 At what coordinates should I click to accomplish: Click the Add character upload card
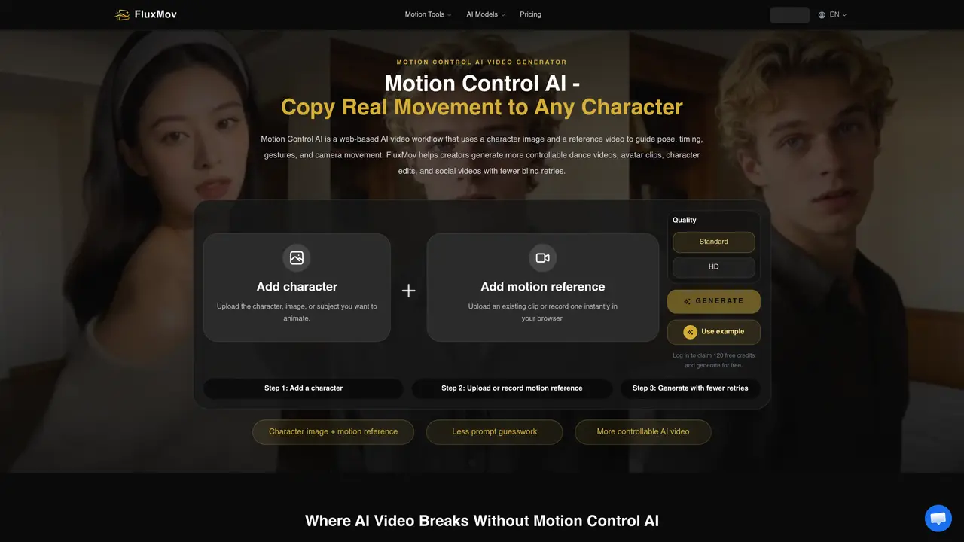pos(297,288)
